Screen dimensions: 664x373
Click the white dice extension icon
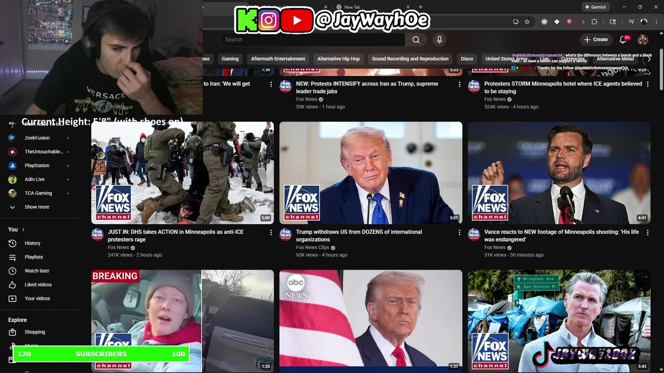(x=557, y=22)
